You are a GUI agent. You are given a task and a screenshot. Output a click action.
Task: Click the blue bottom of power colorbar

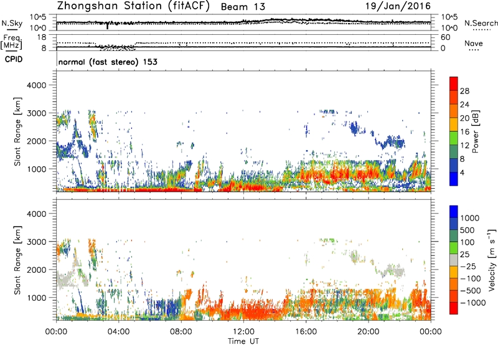point(454,179)
